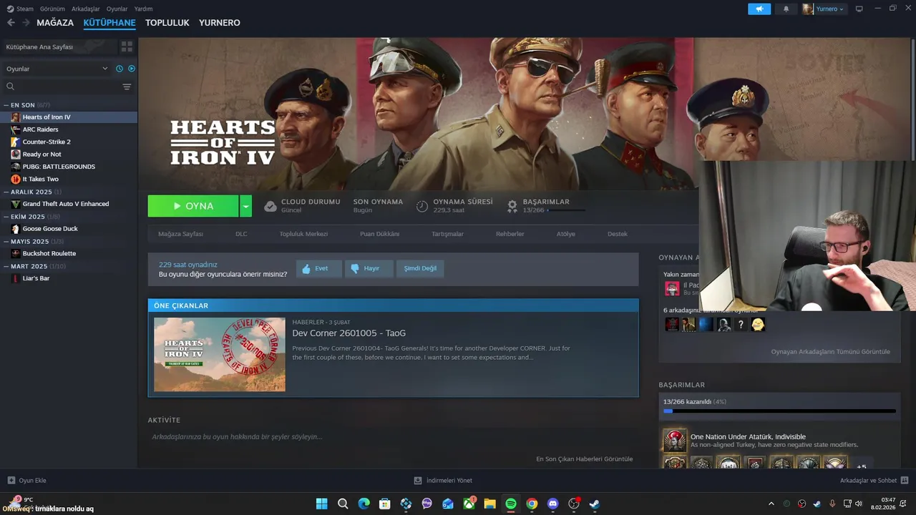Dismiss review prompt with Şimdi Değil
The height and width of the screenshot is (515, 916).
(420, 268)
